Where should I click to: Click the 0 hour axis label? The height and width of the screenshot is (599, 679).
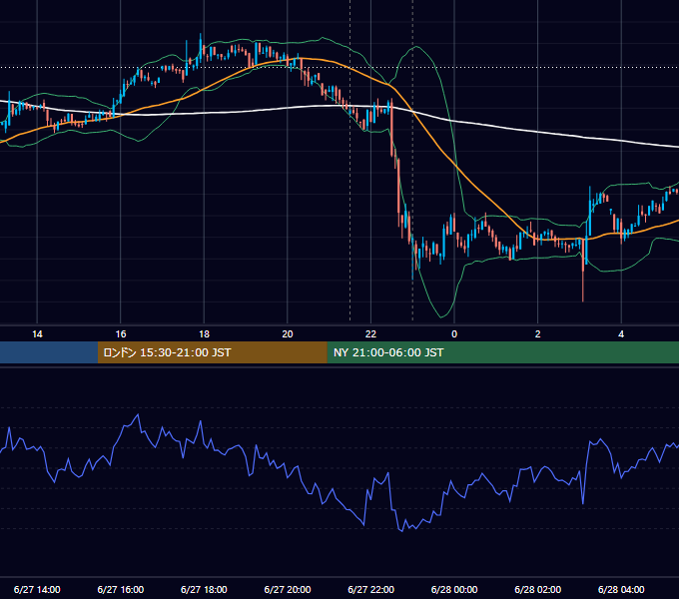(454, 334)
